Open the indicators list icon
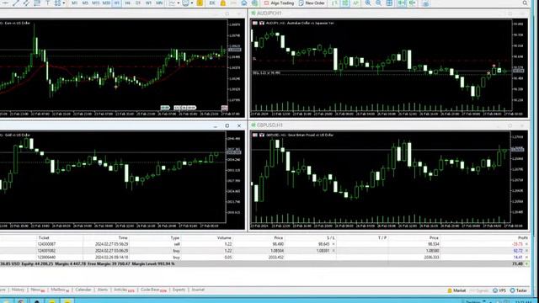The width and height of the screenshot is (539, 303). [185, 3]
